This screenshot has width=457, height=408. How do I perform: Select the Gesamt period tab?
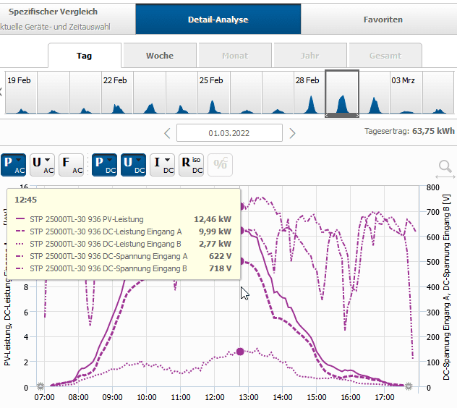[x=385, y=56]
